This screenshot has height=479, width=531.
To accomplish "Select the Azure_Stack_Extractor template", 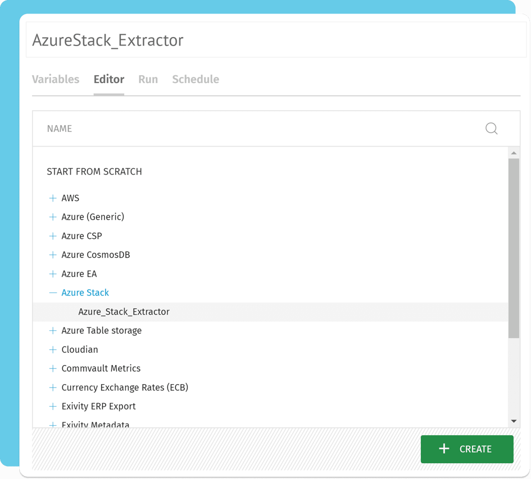I will 124,312.
